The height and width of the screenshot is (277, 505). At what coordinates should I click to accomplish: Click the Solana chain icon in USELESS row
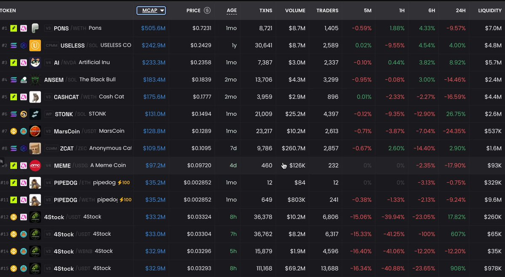click(x=13, y=45)
